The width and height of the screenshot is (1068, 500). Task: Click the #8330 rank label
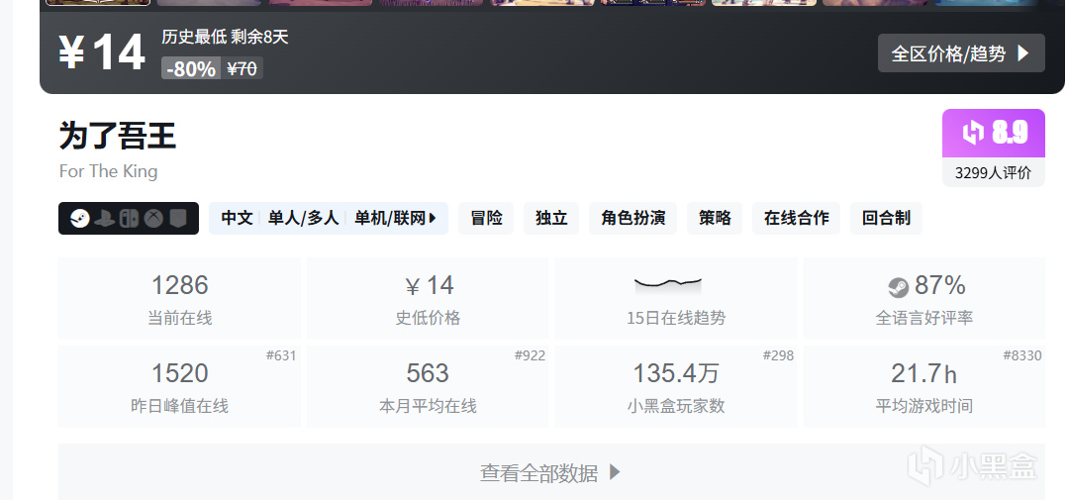(x=1022, y=355)
